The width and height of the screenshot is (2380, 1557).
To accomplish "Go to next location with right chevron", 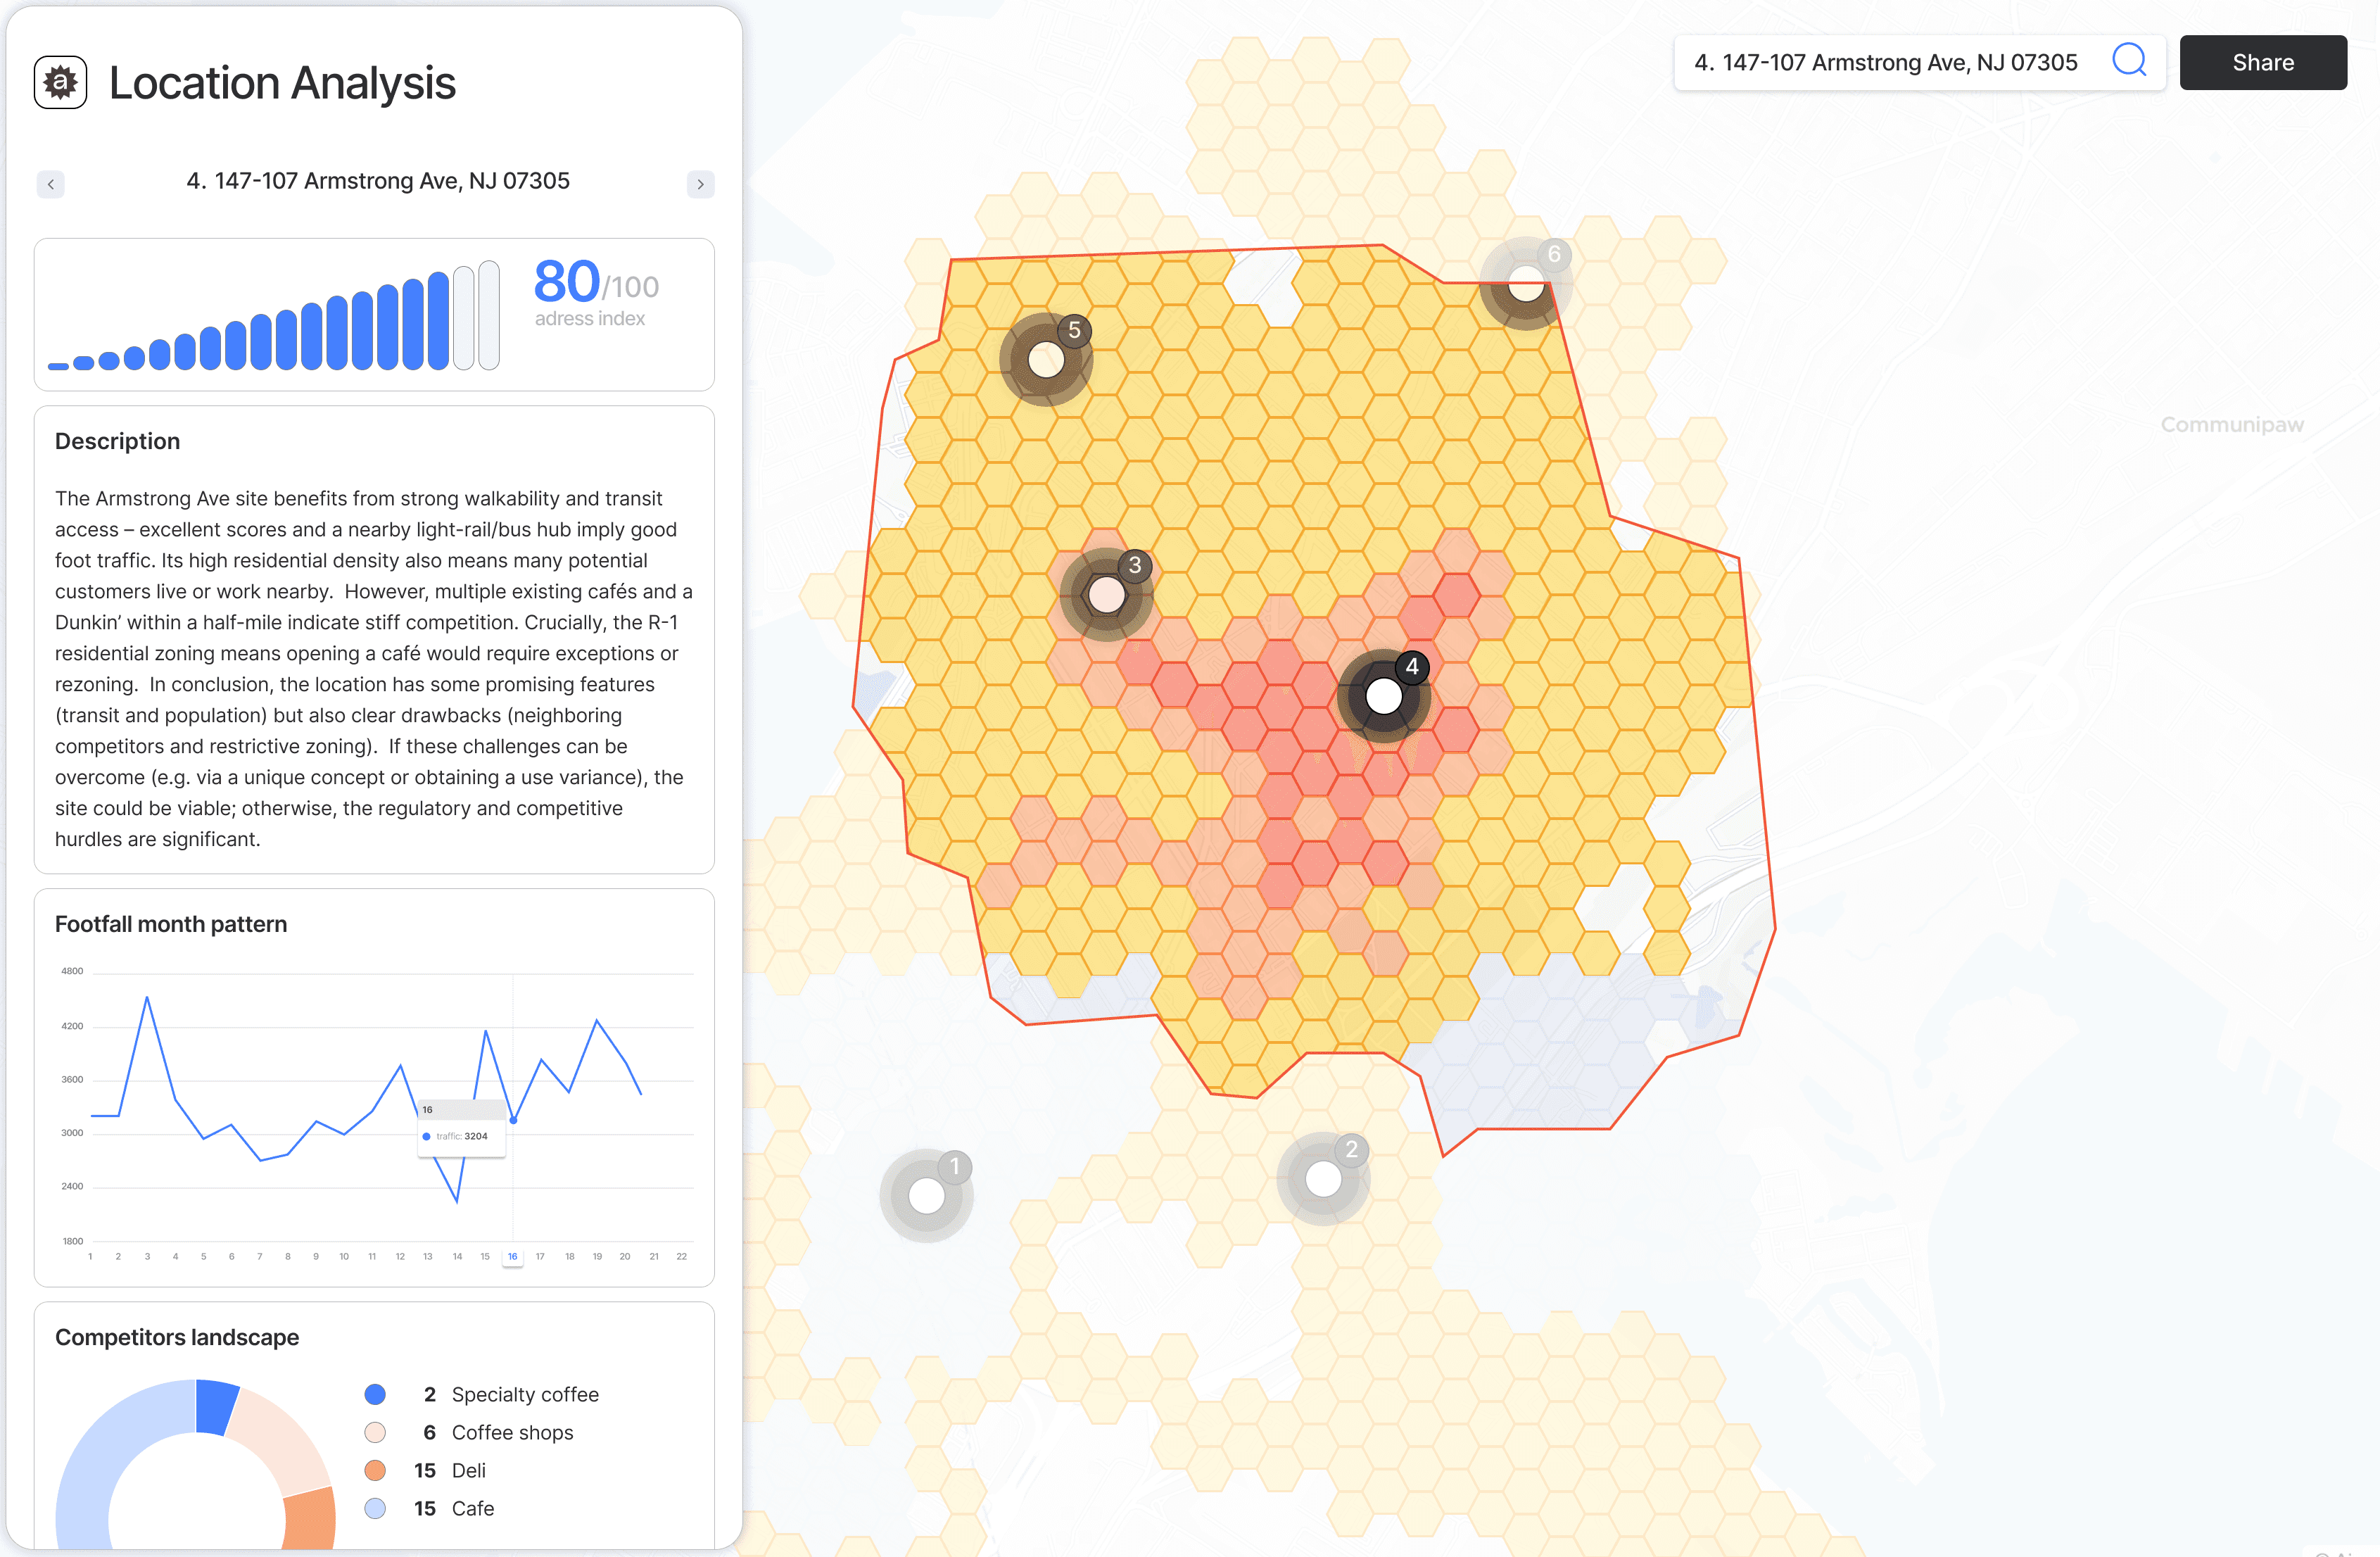I will pyautogui.click(x=700, y=184).
